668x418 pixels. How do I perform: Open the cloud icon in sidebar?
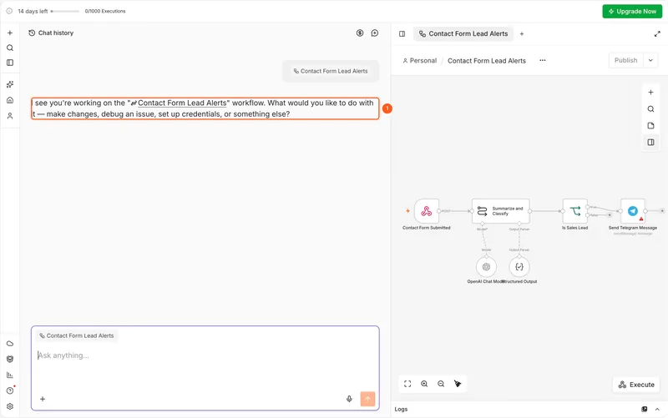point(10,344)
